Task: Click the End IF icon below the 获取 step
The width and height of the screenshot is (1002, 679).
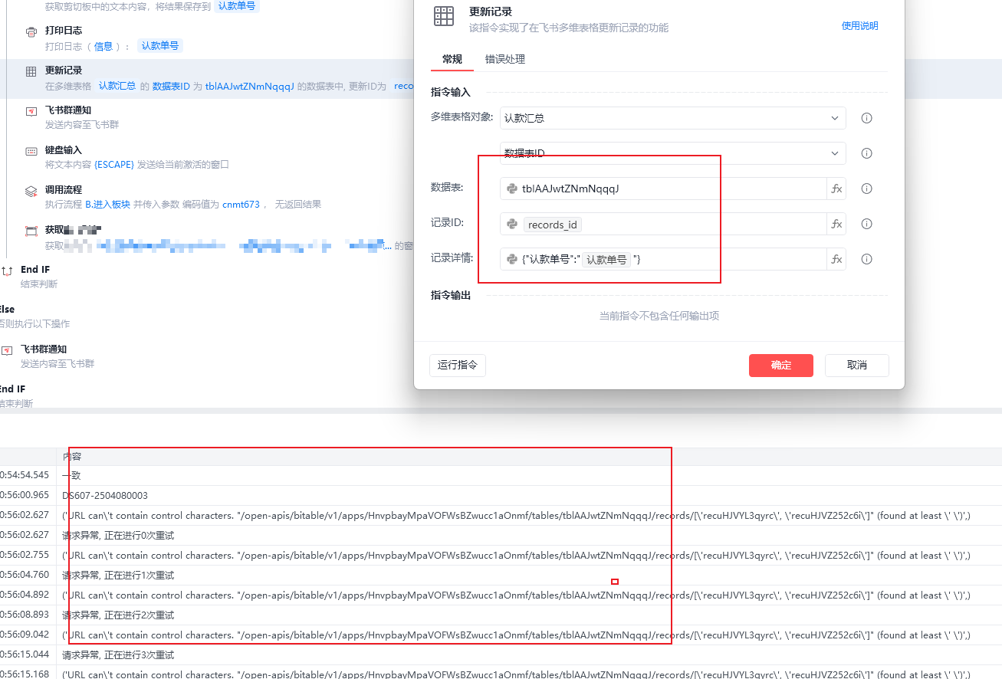Action: 7,271
